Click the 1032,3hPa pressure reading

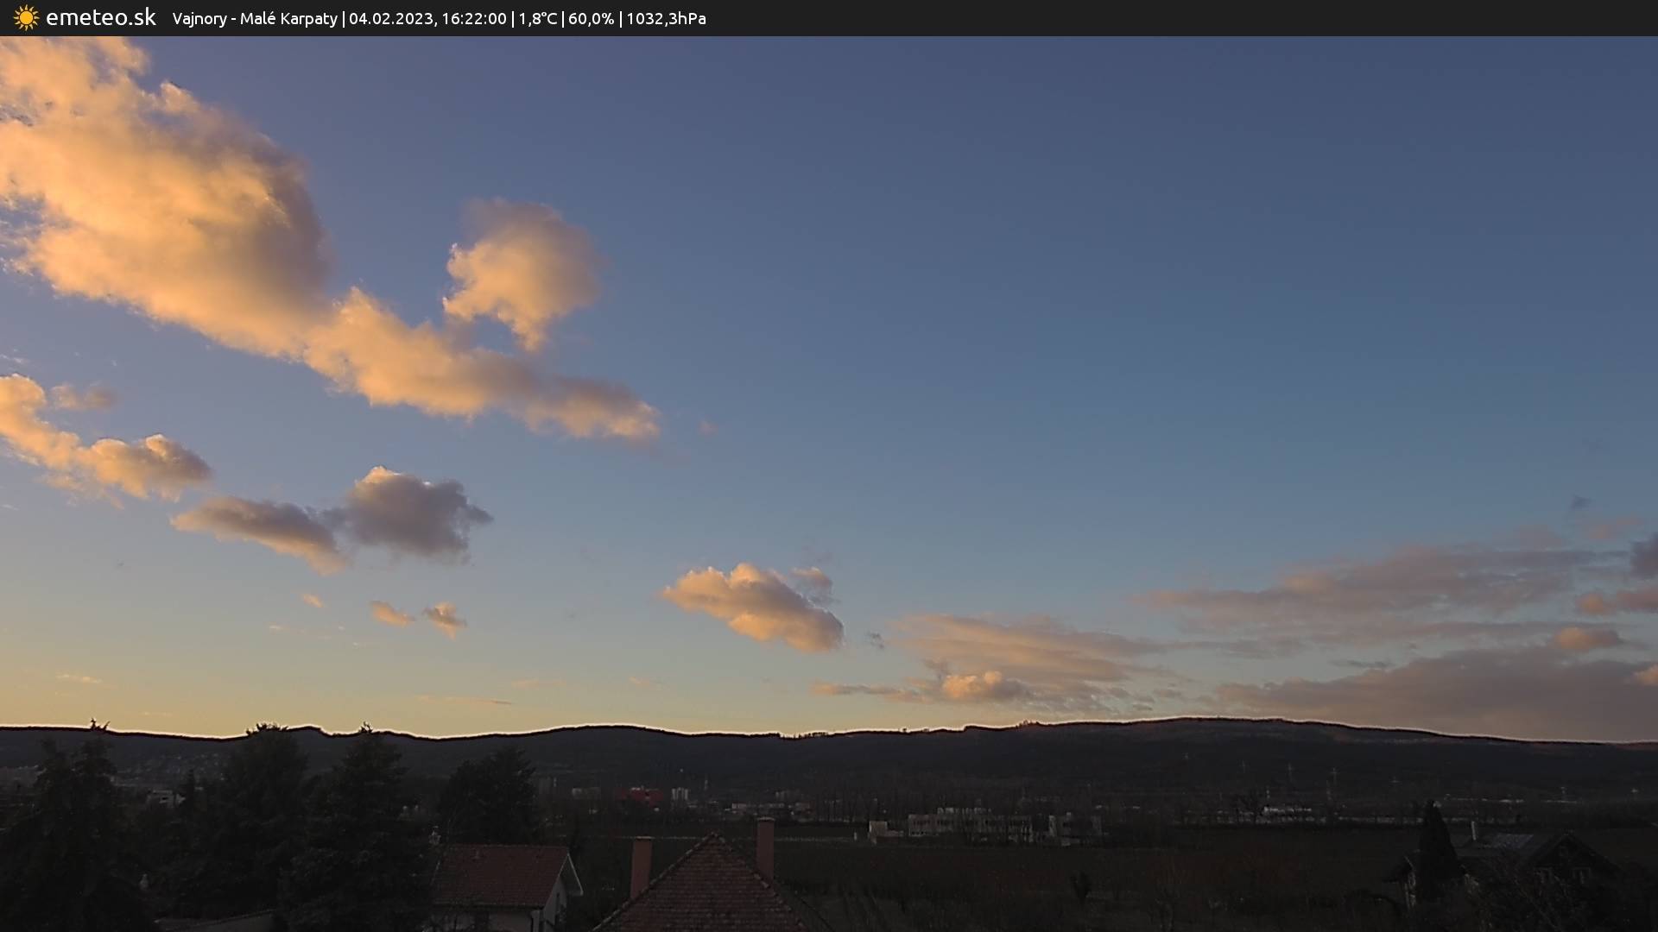point(666,19)
